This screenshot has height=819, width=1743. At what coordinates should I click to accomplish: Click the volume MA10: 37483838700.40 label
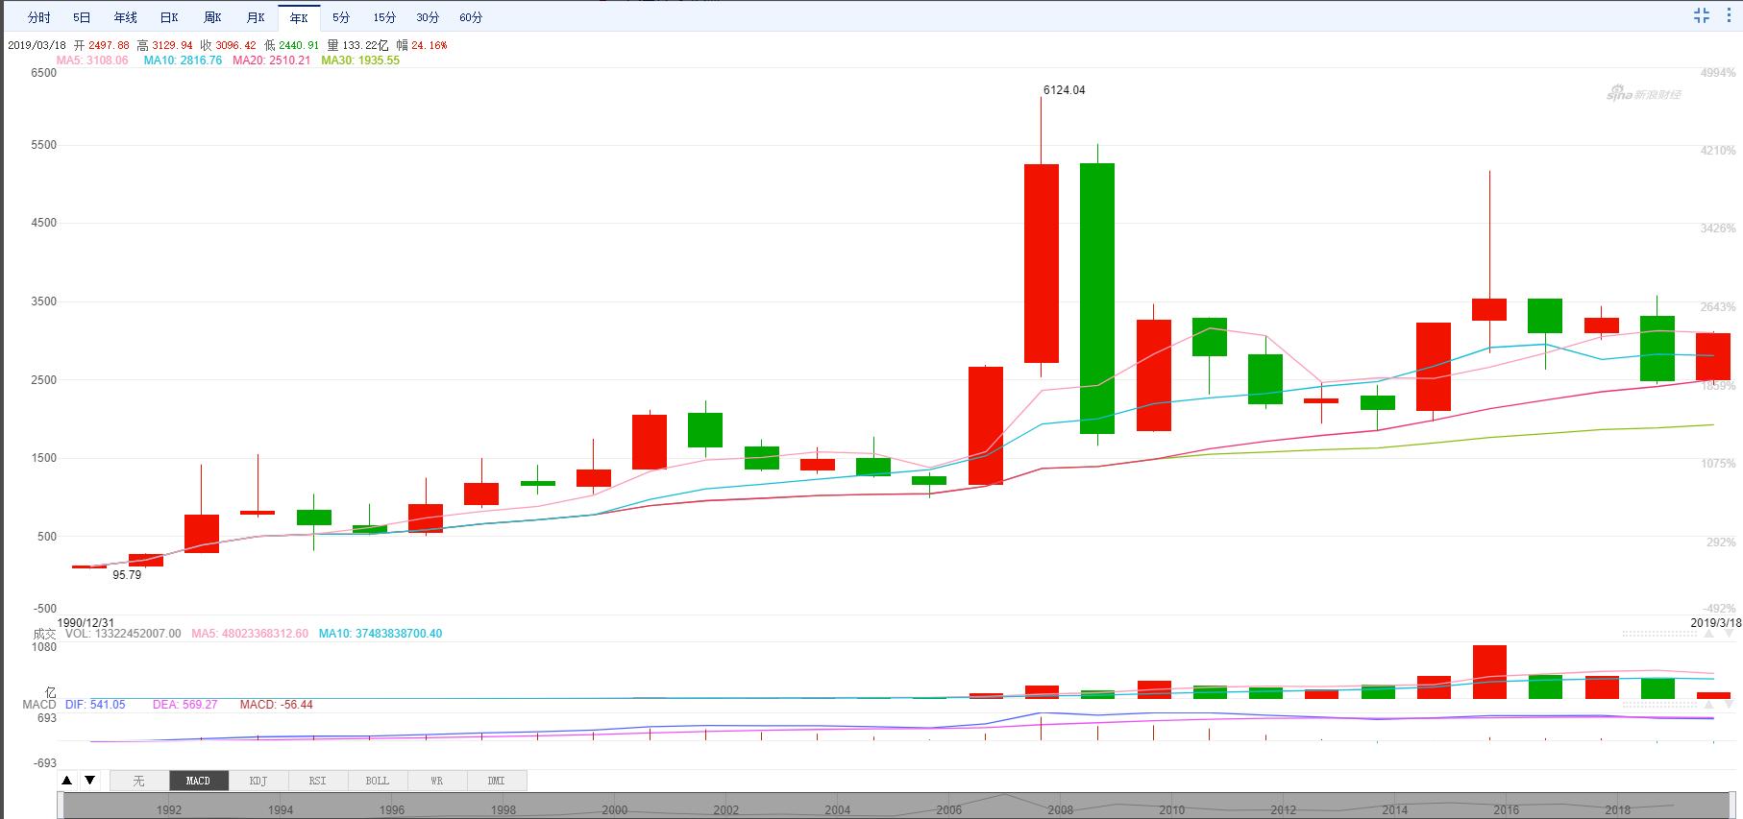pyautogui.click(x=381, y=634)
